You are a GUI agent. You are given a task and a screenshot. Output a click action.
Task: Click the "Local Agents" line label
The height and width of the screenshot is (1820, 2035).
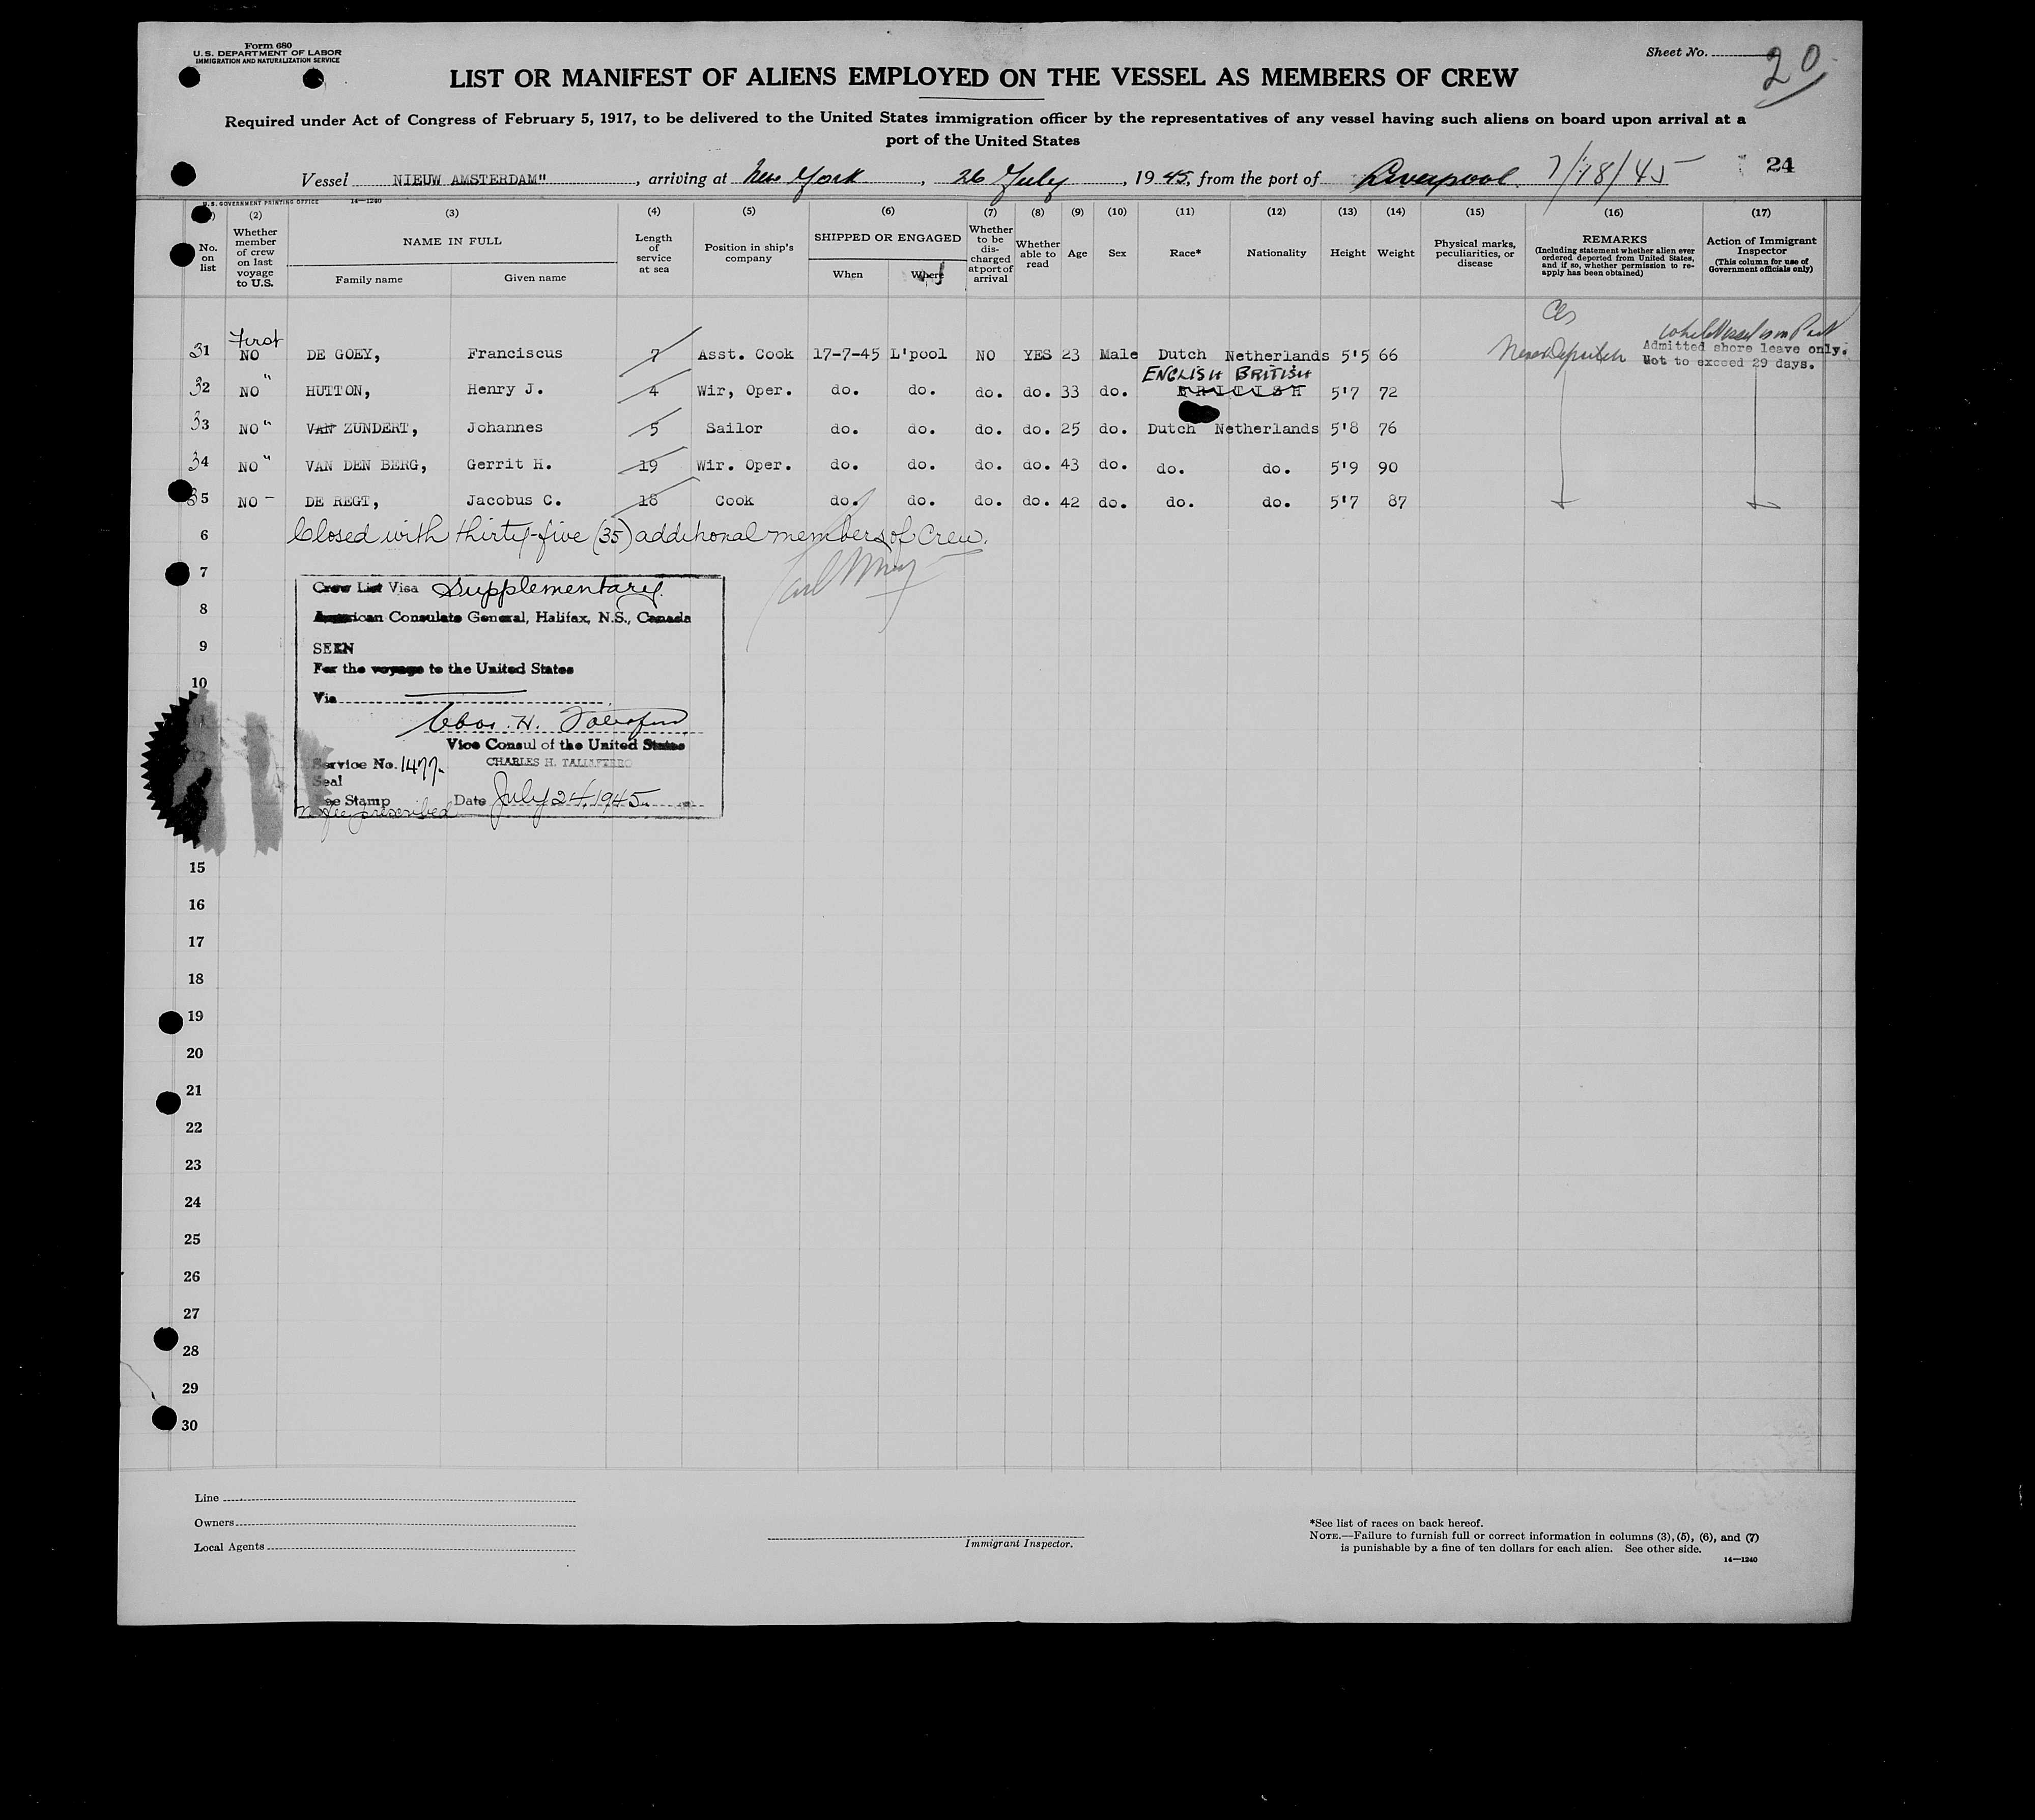(x=229, y=1546)
